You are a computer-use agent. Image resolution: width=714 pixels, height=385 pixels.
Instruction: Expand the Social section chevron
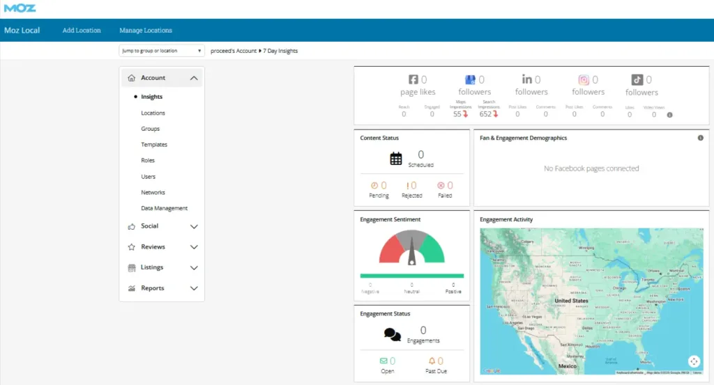click(194, 226)
